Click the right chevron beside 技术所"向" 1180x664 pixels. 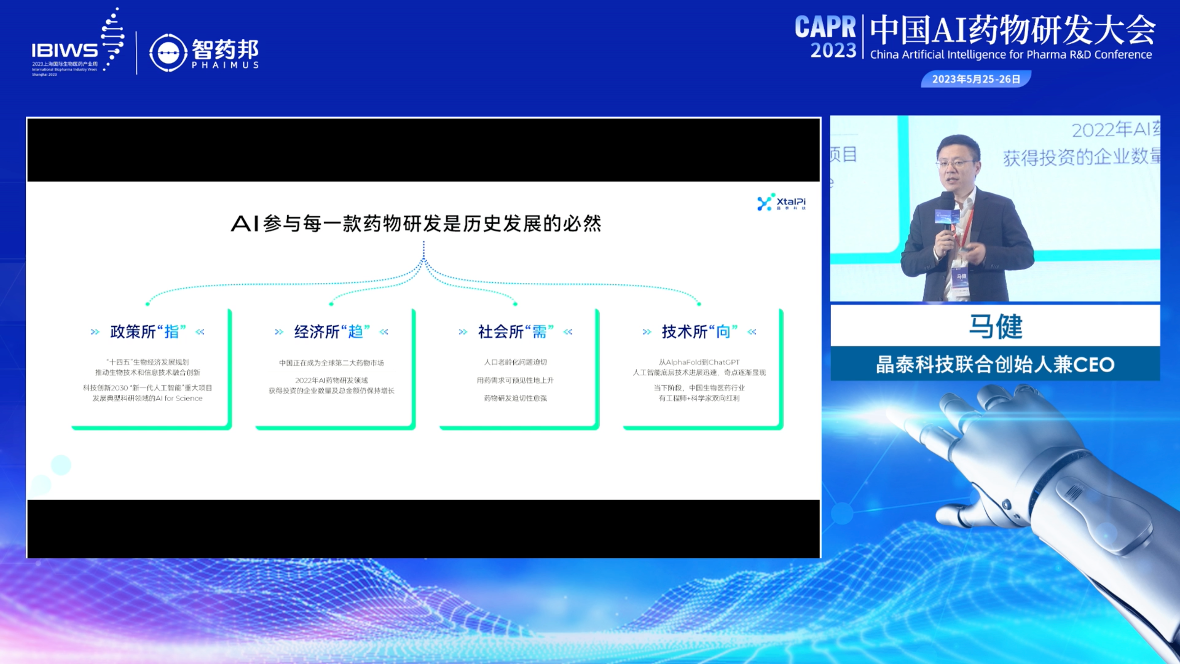(752, 332)
